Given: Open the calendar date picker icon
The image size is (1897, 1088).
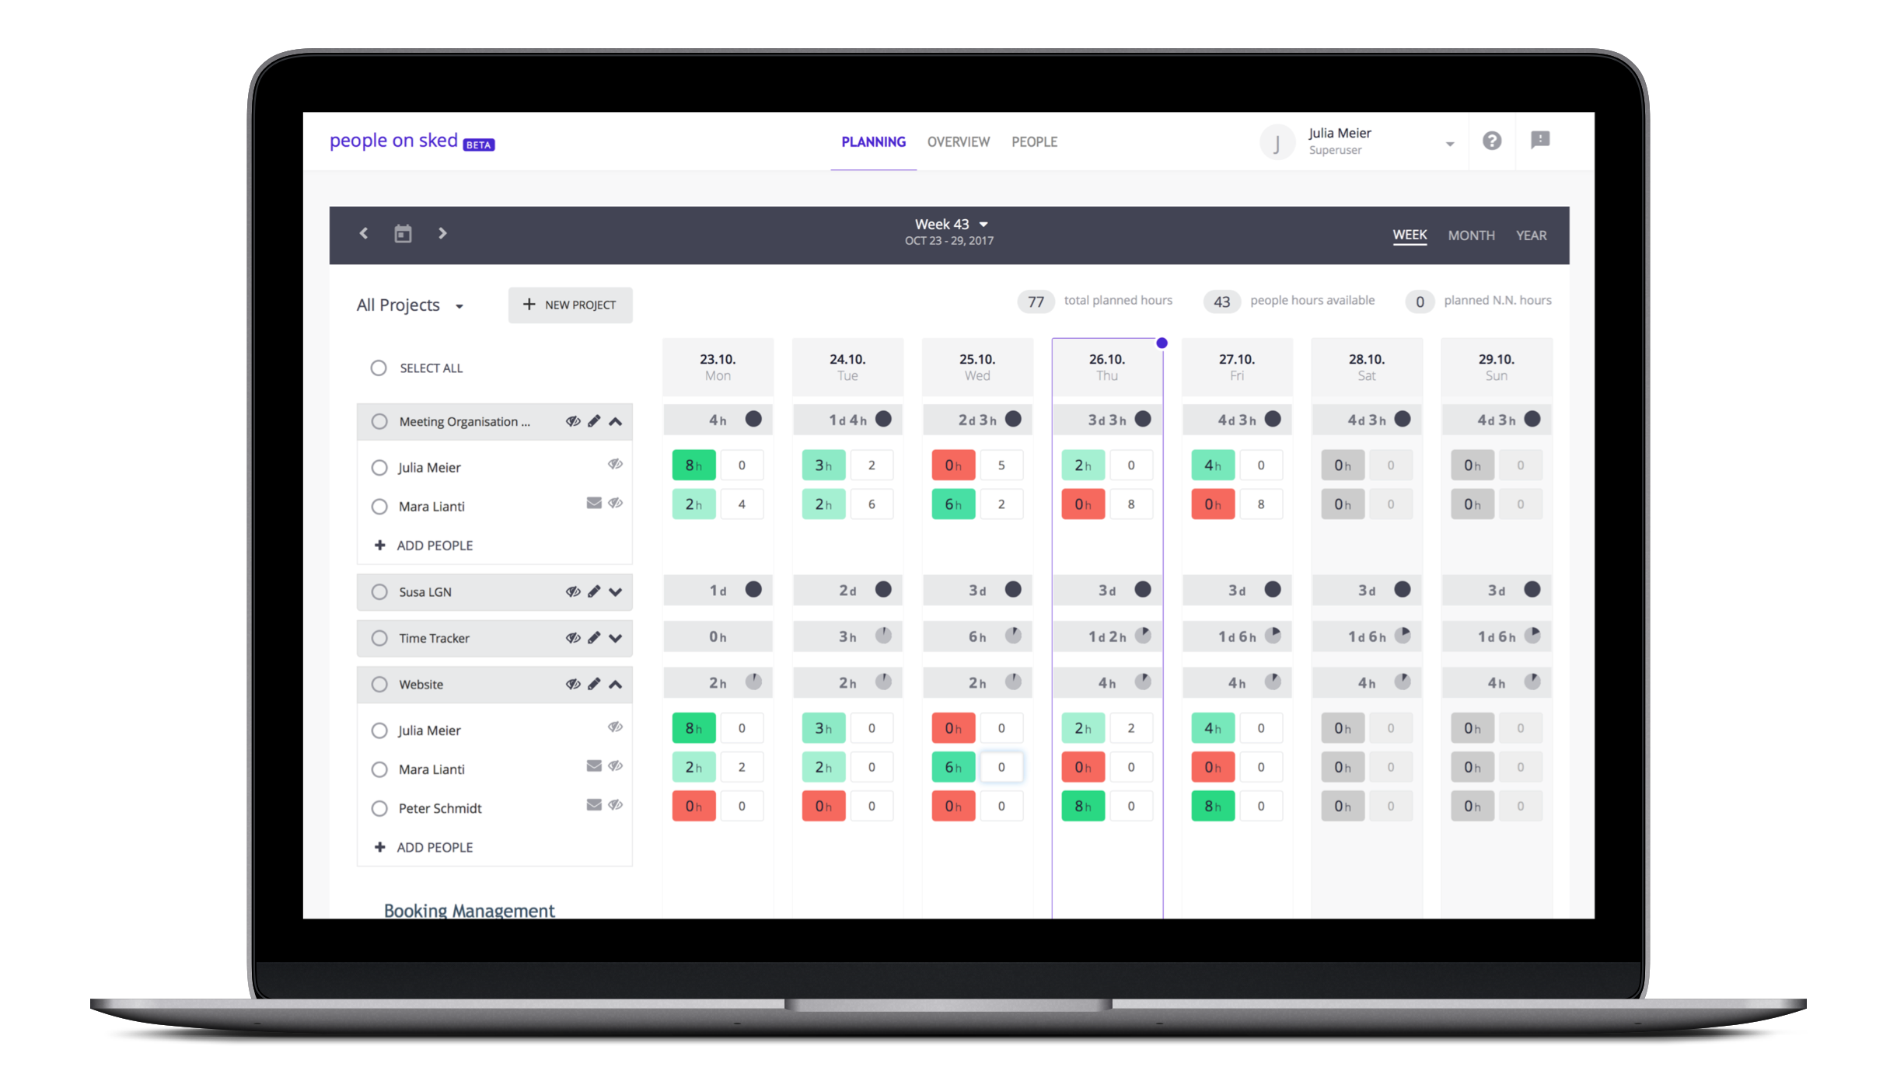Looking at the screenshot, I should 403,233.
